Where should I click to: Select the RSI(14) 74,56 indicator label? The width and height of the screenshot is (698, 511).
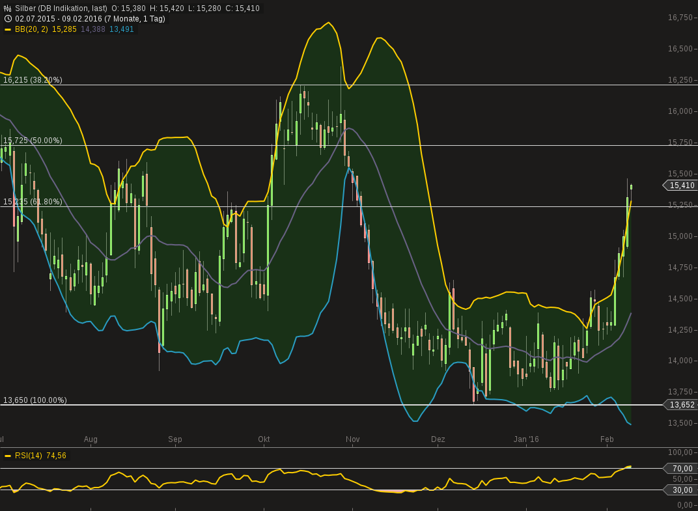tap(39, 456)
